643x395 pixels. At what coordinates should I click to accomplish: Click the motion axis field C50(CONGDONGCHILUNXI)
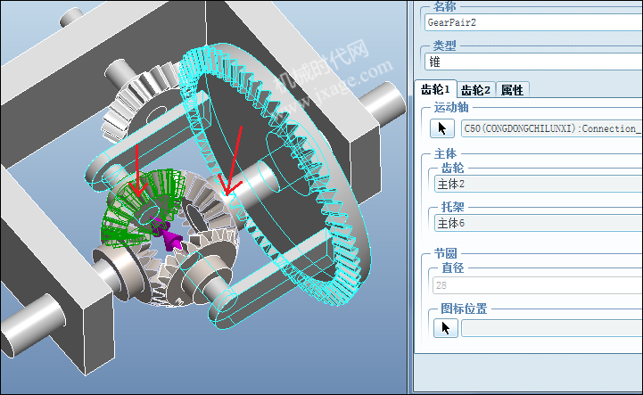click(x=551, y=128)
